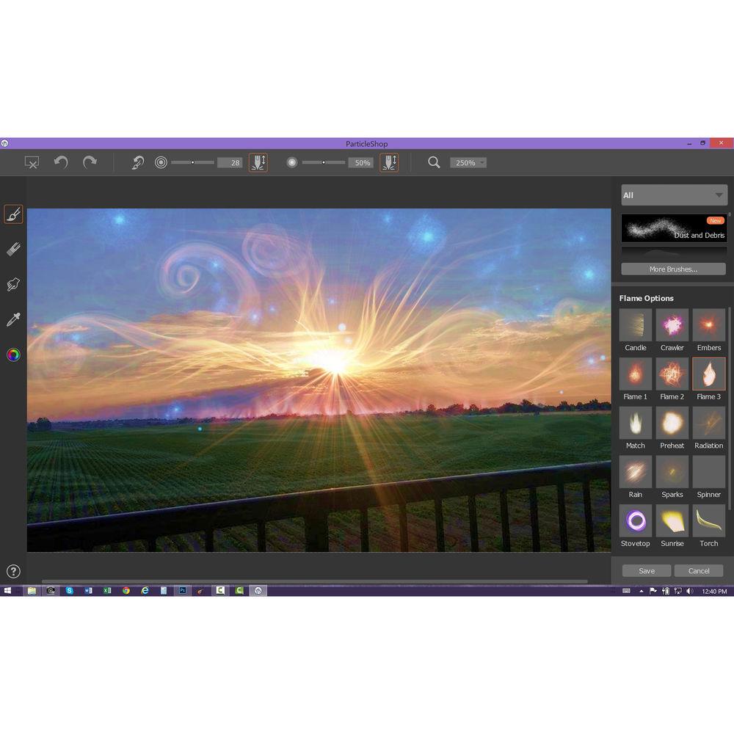
Task: Redo the last action
Action: (x=90, y=162)
